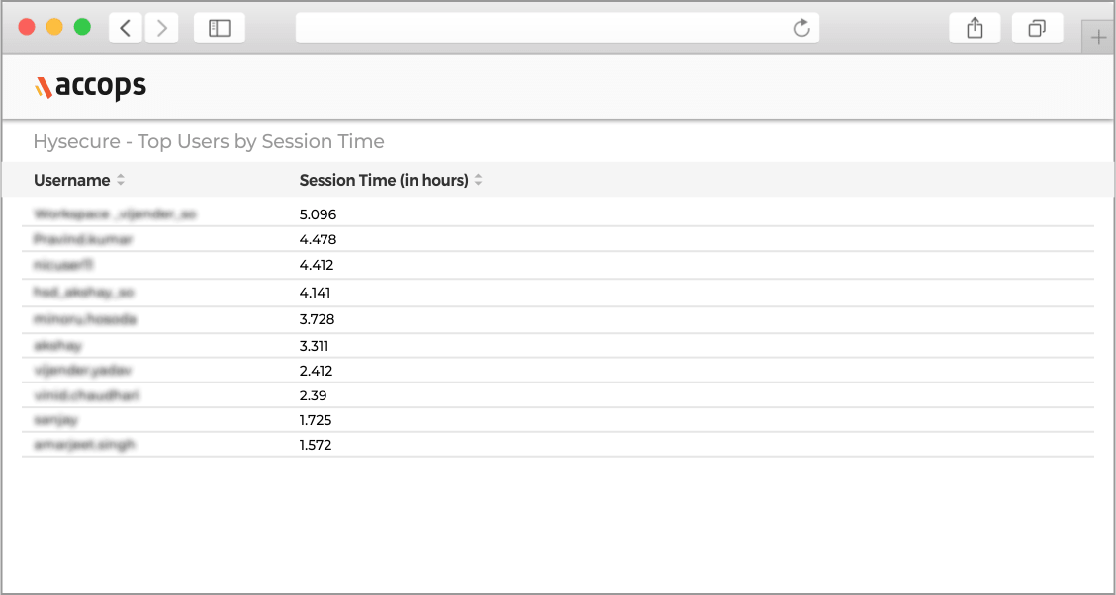
Task: Click the Session Time (in hours) header
Action: click(x=384, y=180)
